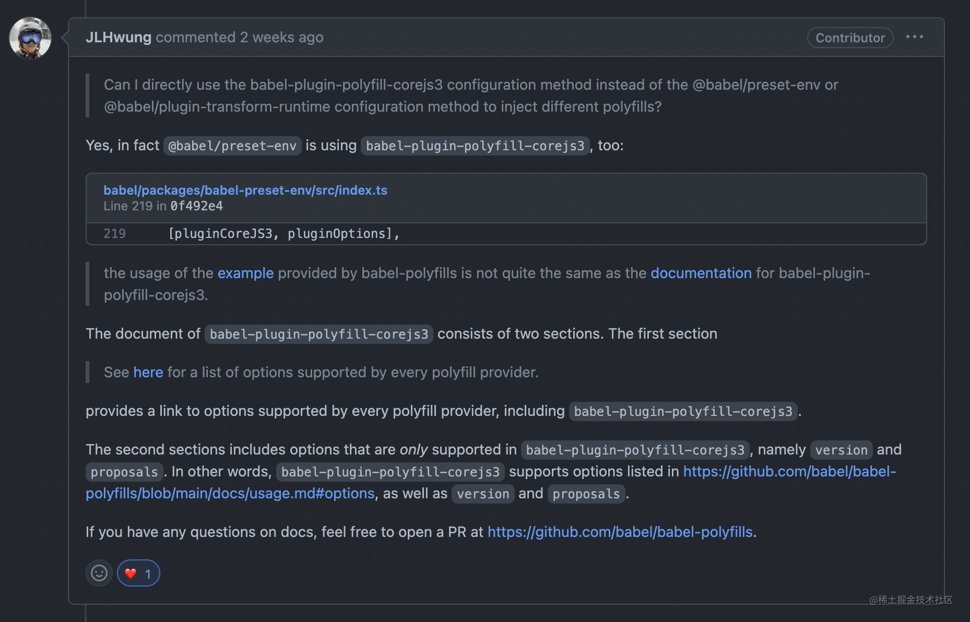Open commit hash 0f492e4

coord(197,206)
